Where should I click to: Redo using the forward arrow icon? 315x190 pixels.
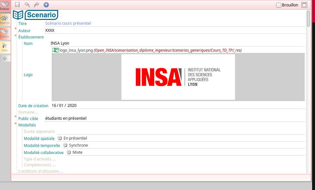click(x=37, y=5)
